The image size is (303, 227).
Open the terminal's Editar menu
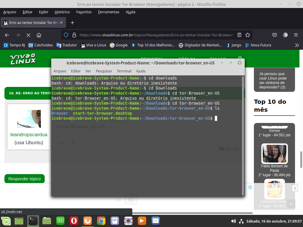tap(76, 71)
